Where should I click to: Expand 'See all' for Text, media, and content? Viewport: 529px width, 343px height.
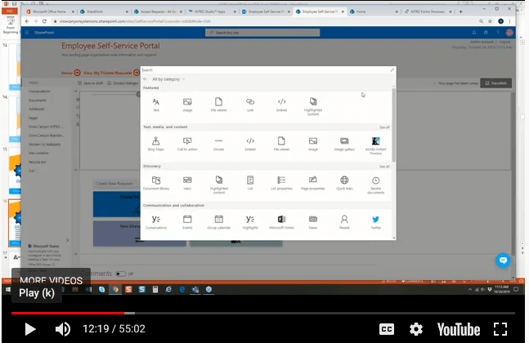pyautogui.click(x=383, y=127)
